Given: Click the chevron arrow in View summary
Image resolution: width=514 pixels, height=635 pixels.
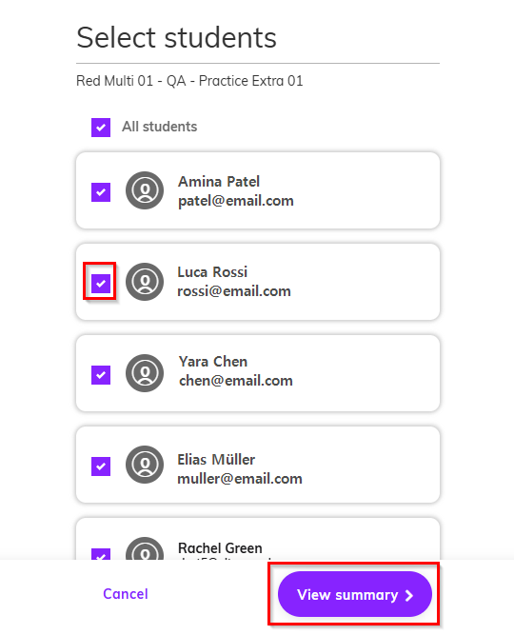Looking at the screenshot, I should pos(409,595).
